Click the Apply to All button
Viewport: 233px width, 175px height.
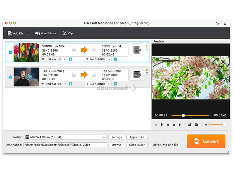(137, 137)
